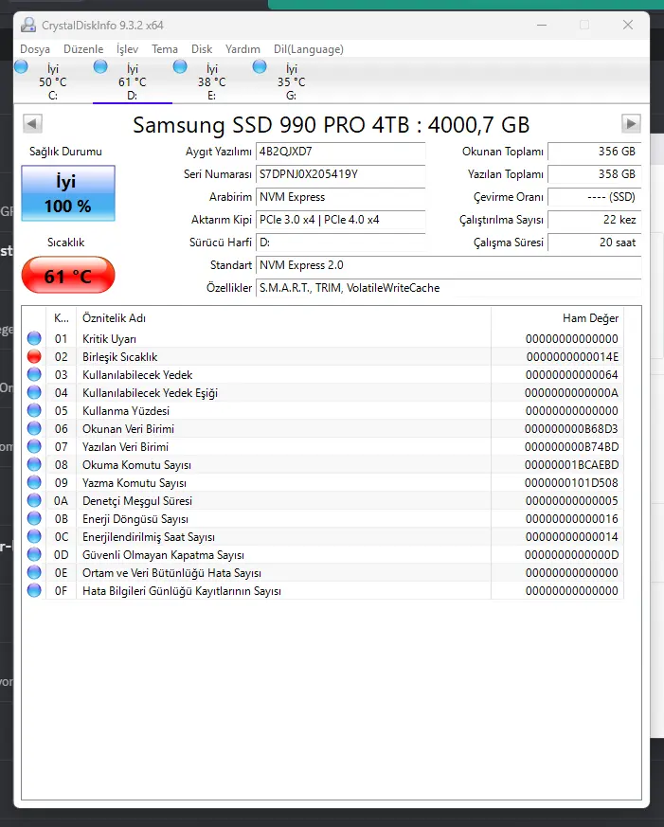Click the Sürücü Harfi field D:
Viewport: 664px width, 827px height.
(340, 243)
